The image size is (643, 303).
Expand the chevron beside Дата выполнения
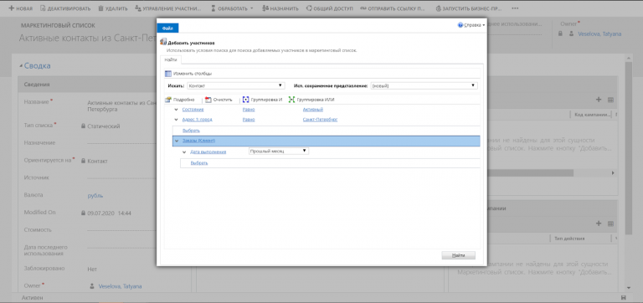click(184, 152)
